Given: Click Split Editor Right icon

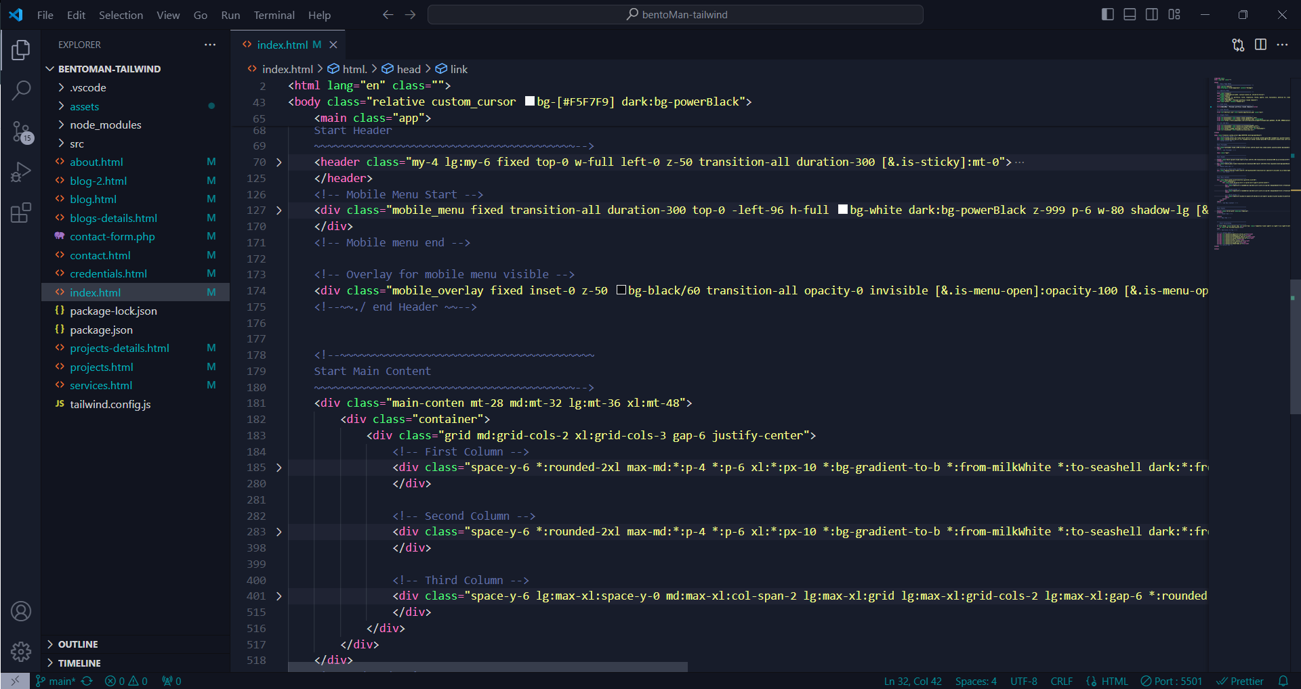Looking at the screenshot, I should tap(1260, 45).
